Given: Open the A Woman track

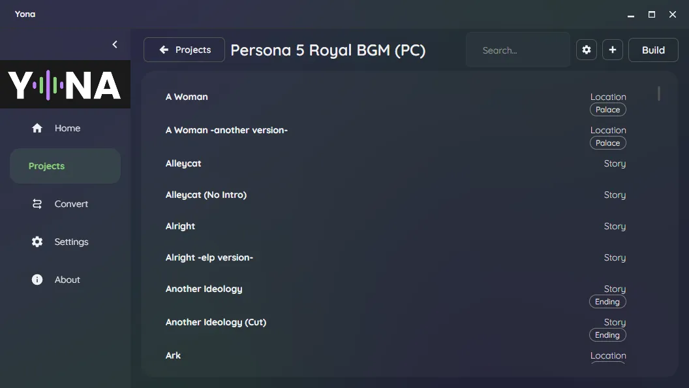Looking at the screenshot, I should [187, 97].
